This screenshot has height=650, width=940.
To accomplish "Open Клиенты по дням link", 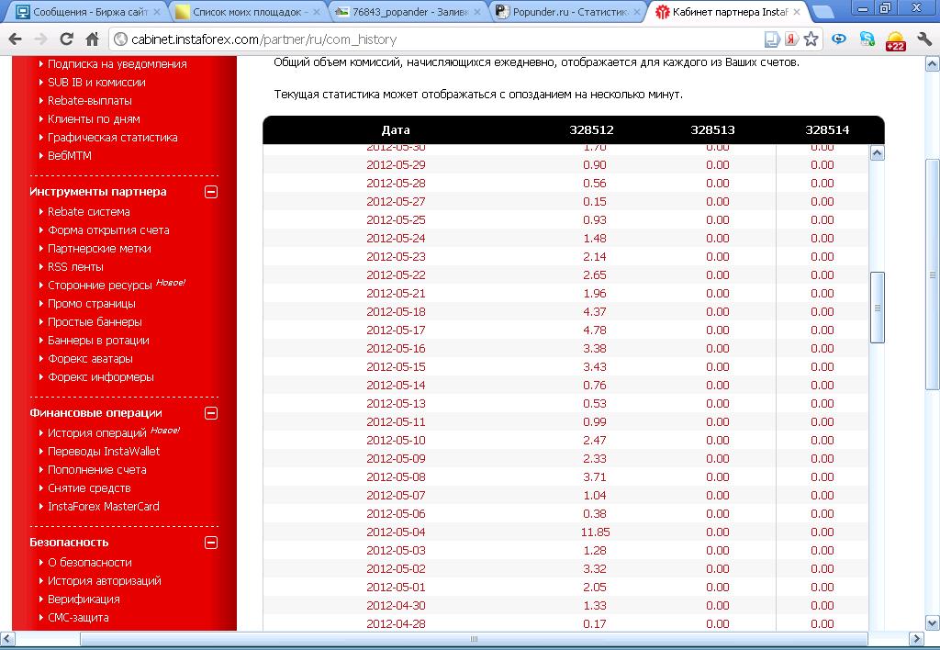I will pyautogui.click(x=94, y=118).
